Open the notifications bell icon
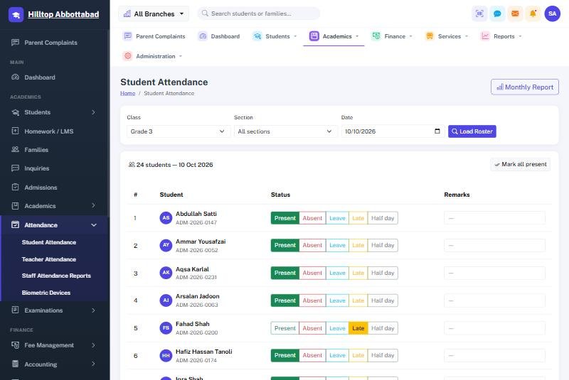This screenshot has height=380, width=569. coord(533,13)
